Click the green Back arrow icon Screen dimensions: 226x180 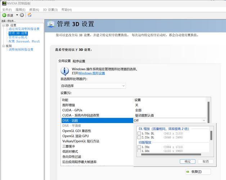(x=4, y=15)
